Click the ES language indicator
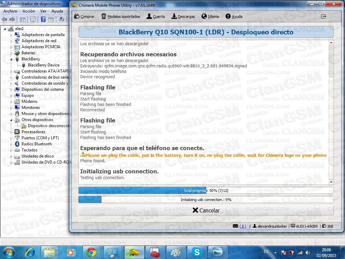 click(x=266, y=252)
